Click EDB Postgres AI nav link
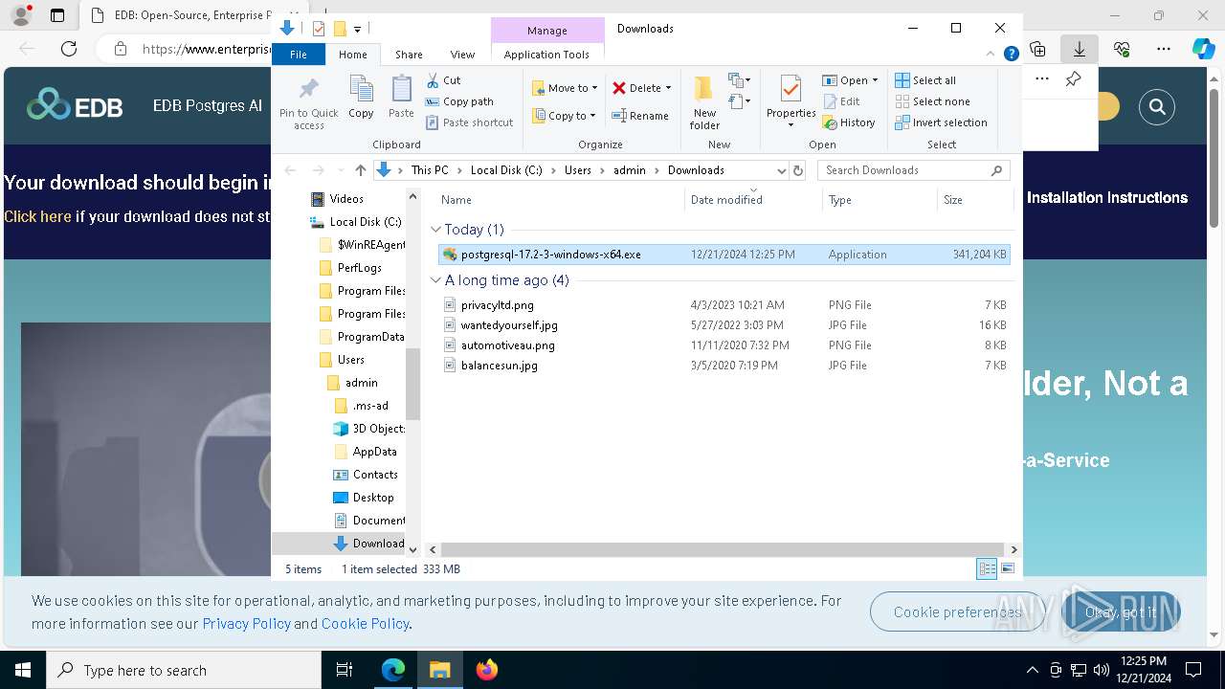Viewport: 1225px width, 689px height. (208, 105)
